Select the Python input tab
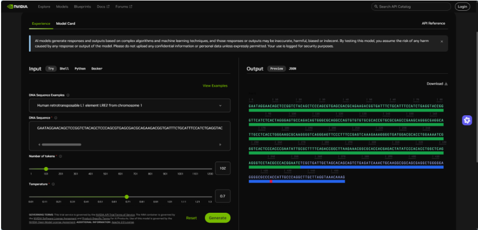The width and height of the screenshot is (478, 230). [80, 69]
